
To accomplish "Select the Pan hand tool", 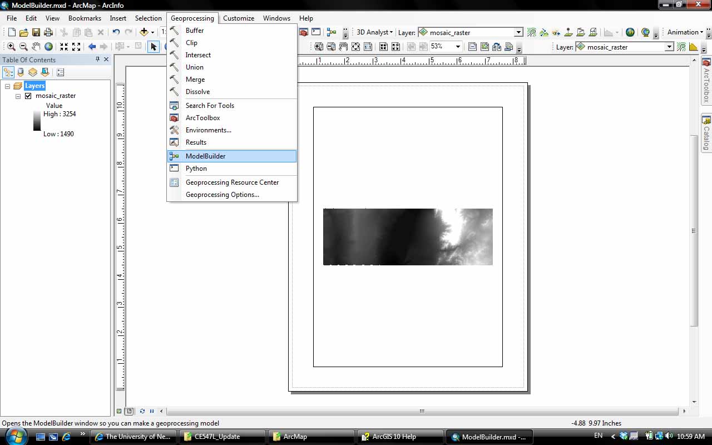I will point(36,47).
